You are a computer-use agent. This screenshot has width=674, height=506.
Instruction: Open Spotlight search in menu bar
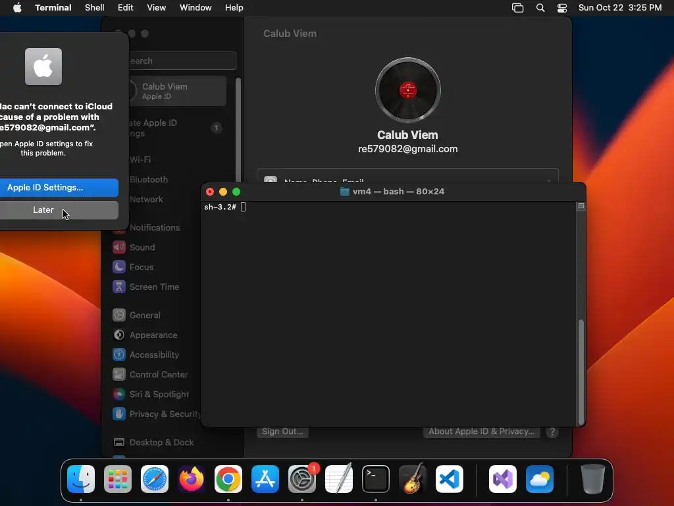[x=540, y=8]
